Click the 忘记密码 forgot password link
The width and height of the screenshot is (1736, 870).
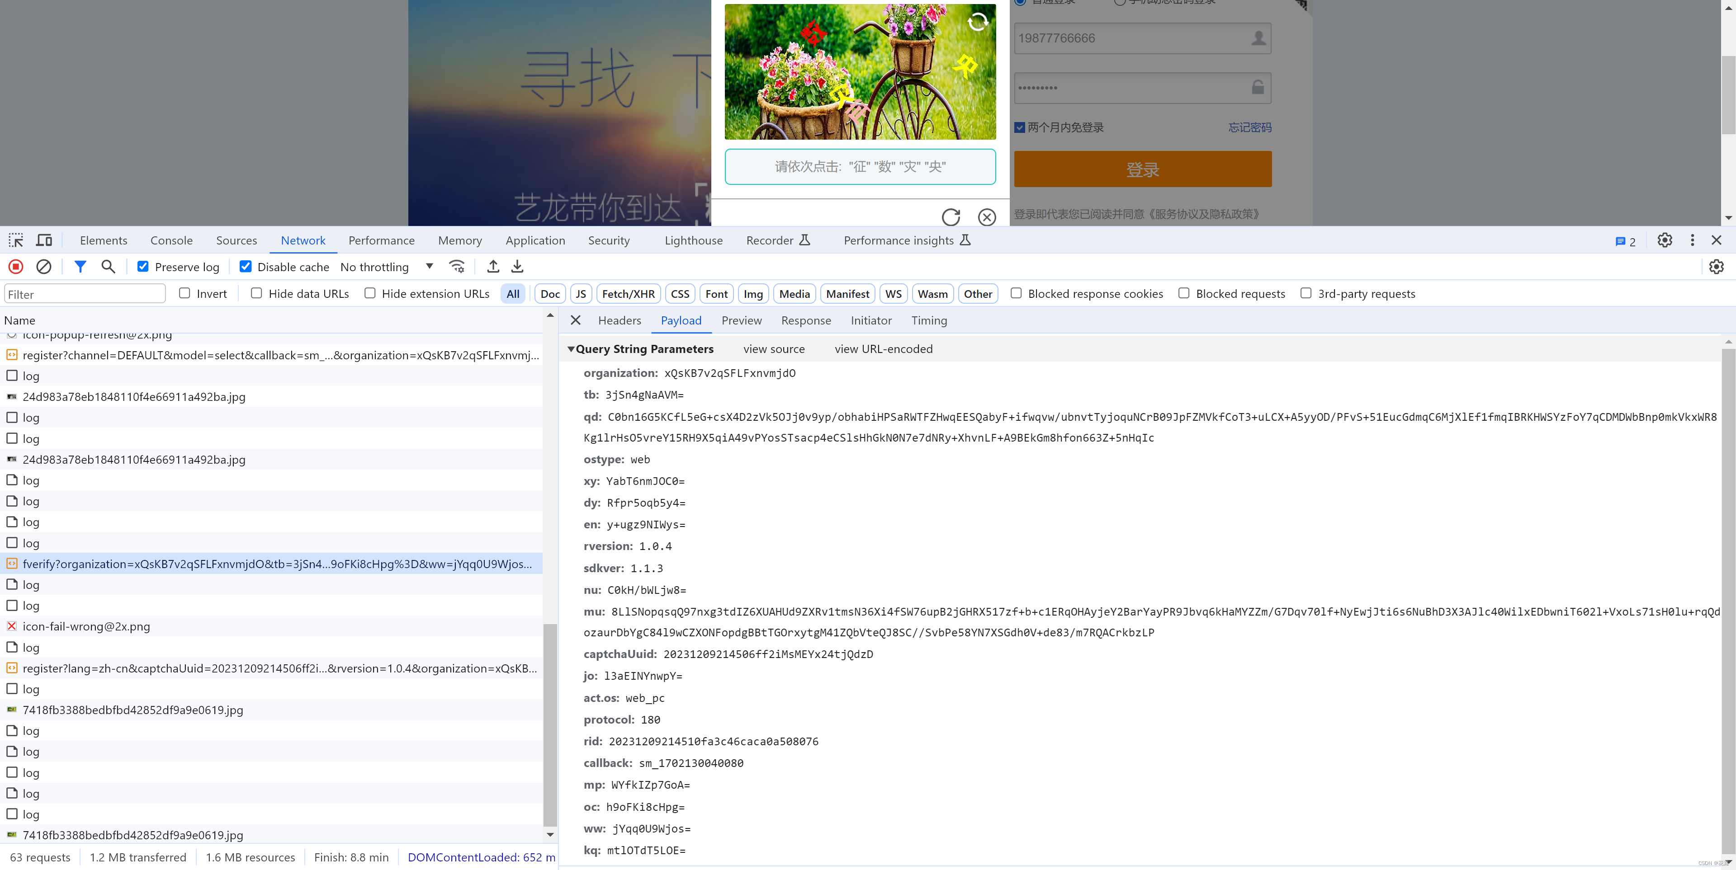1249,128
